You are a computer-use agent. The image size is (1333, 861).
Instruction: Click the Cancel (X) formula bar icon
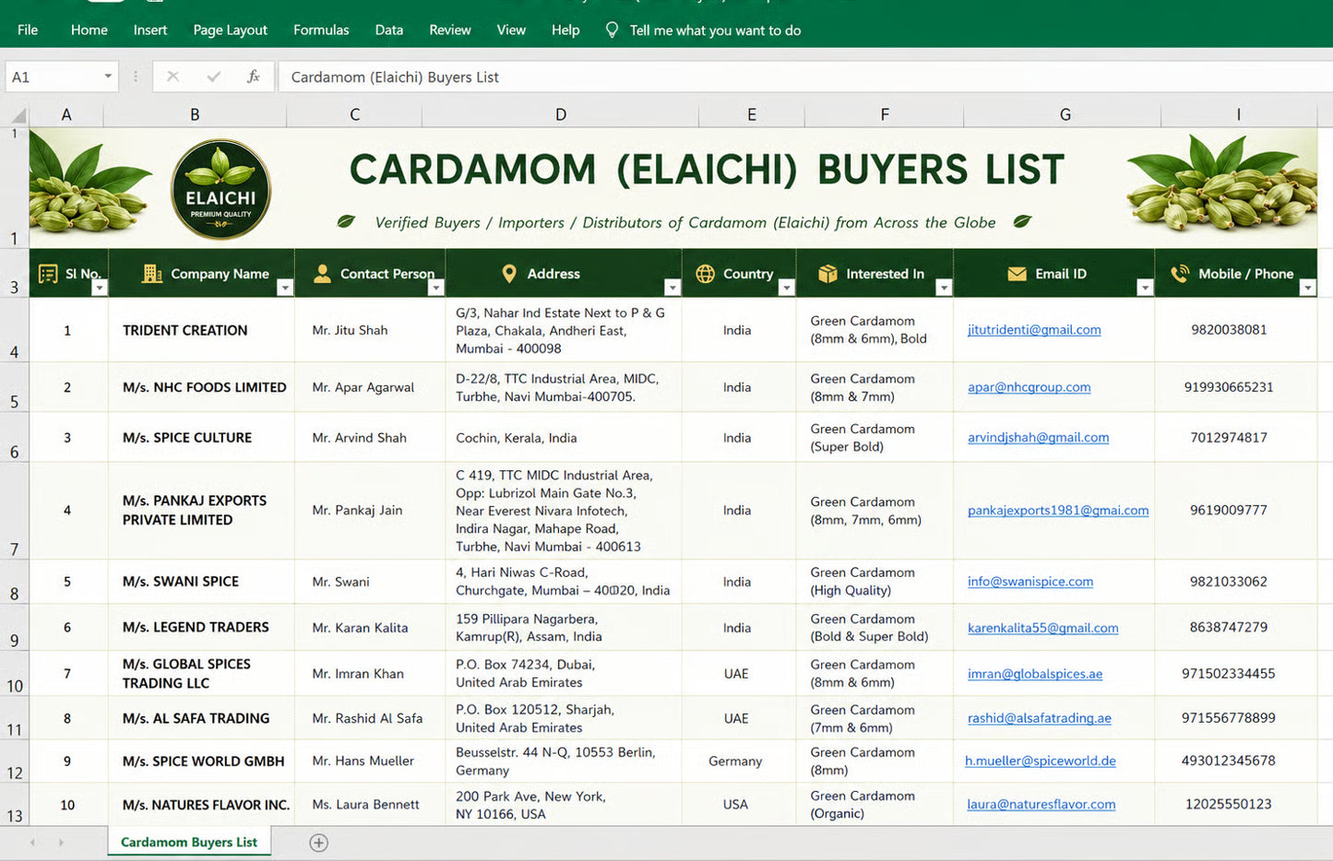coord(173,77)
